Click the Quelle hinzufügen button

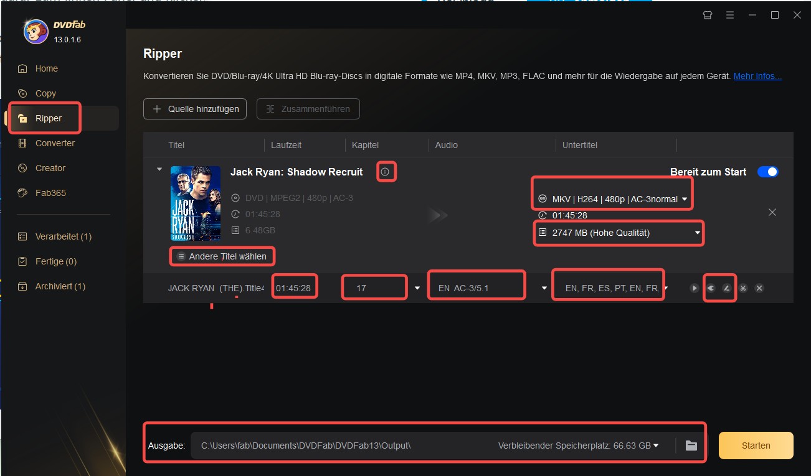[195, 109]
